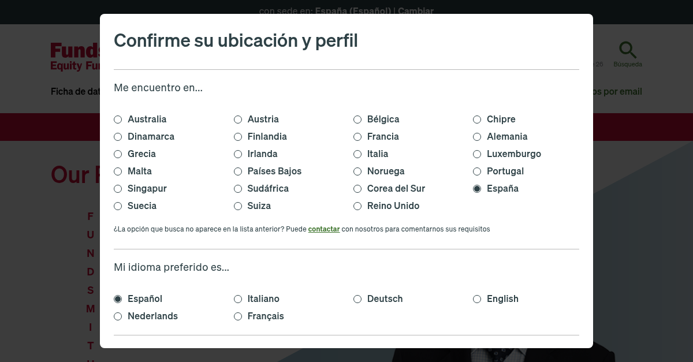Screen dimensions: 693x362
Task: Select Nederlands as language
Action: (118, 316)
